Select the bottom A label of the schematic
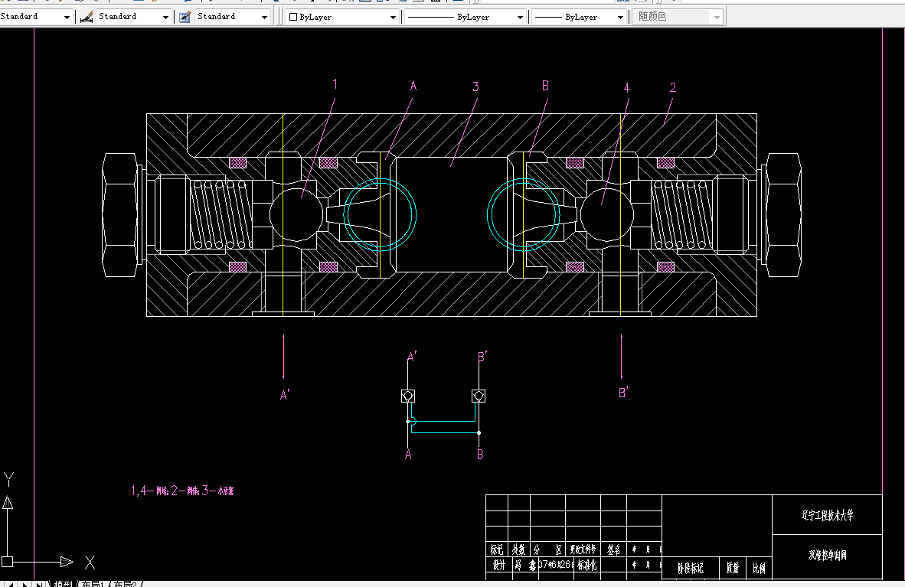Viewport: 905px width, 587px height. click(408, 455)
